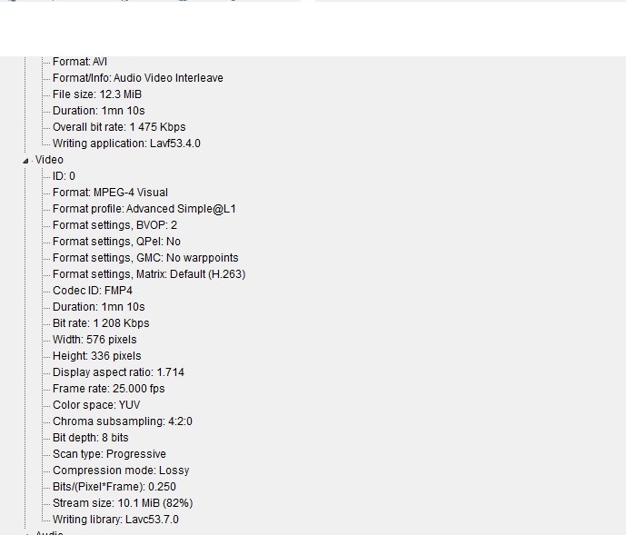Image resolution: width=626 pixels, height=535 pixels.
Task: Highlight Overall bit rate: 1 475 Kbps
Action: (x=119, y=127)
